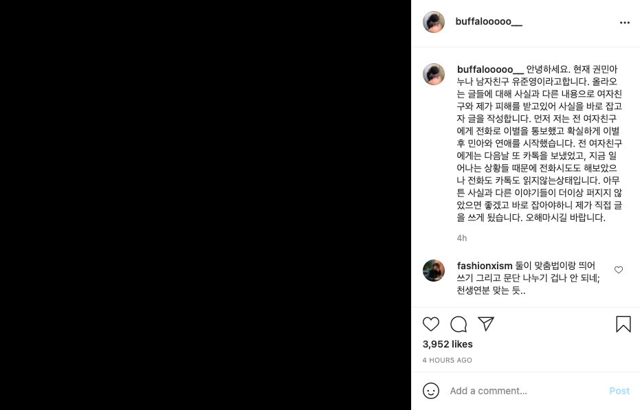Click the 4 HOURS AGO timestamp
The width and height of the screenshot is (640, 410).
[447, 361]
